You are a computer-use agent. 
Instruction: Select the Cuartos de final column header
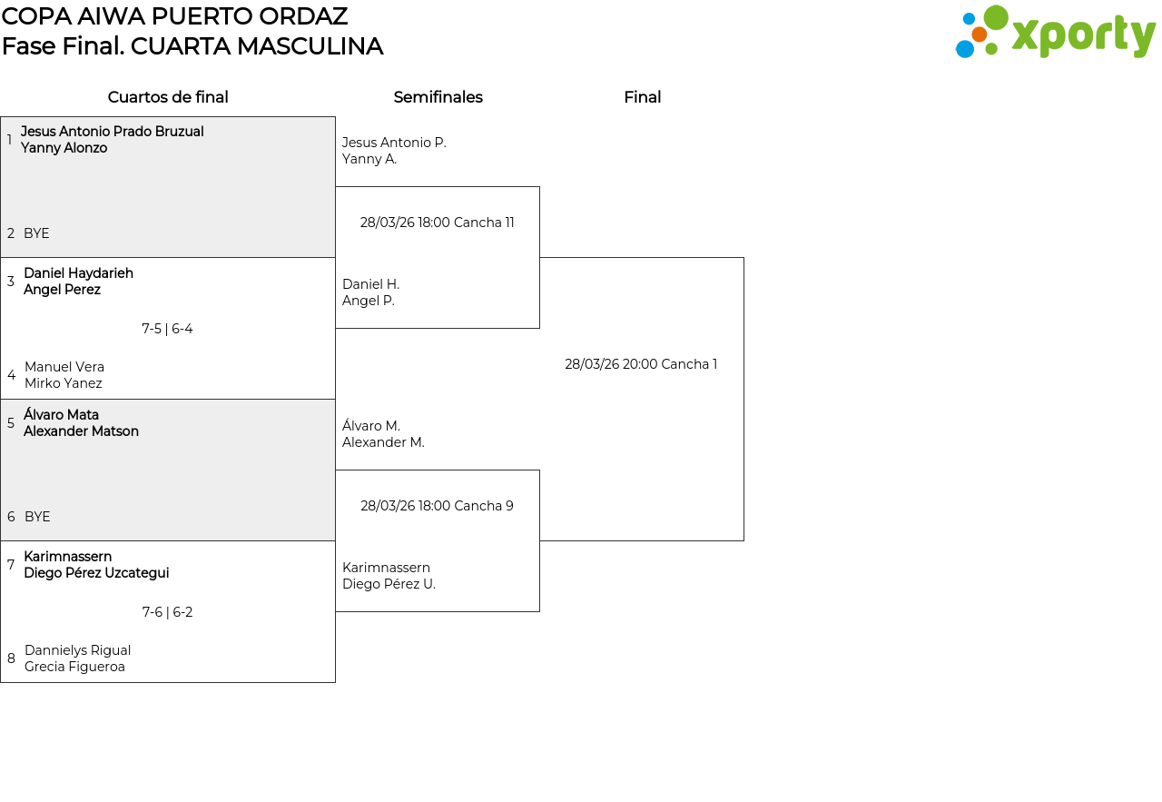pos(168,97)
